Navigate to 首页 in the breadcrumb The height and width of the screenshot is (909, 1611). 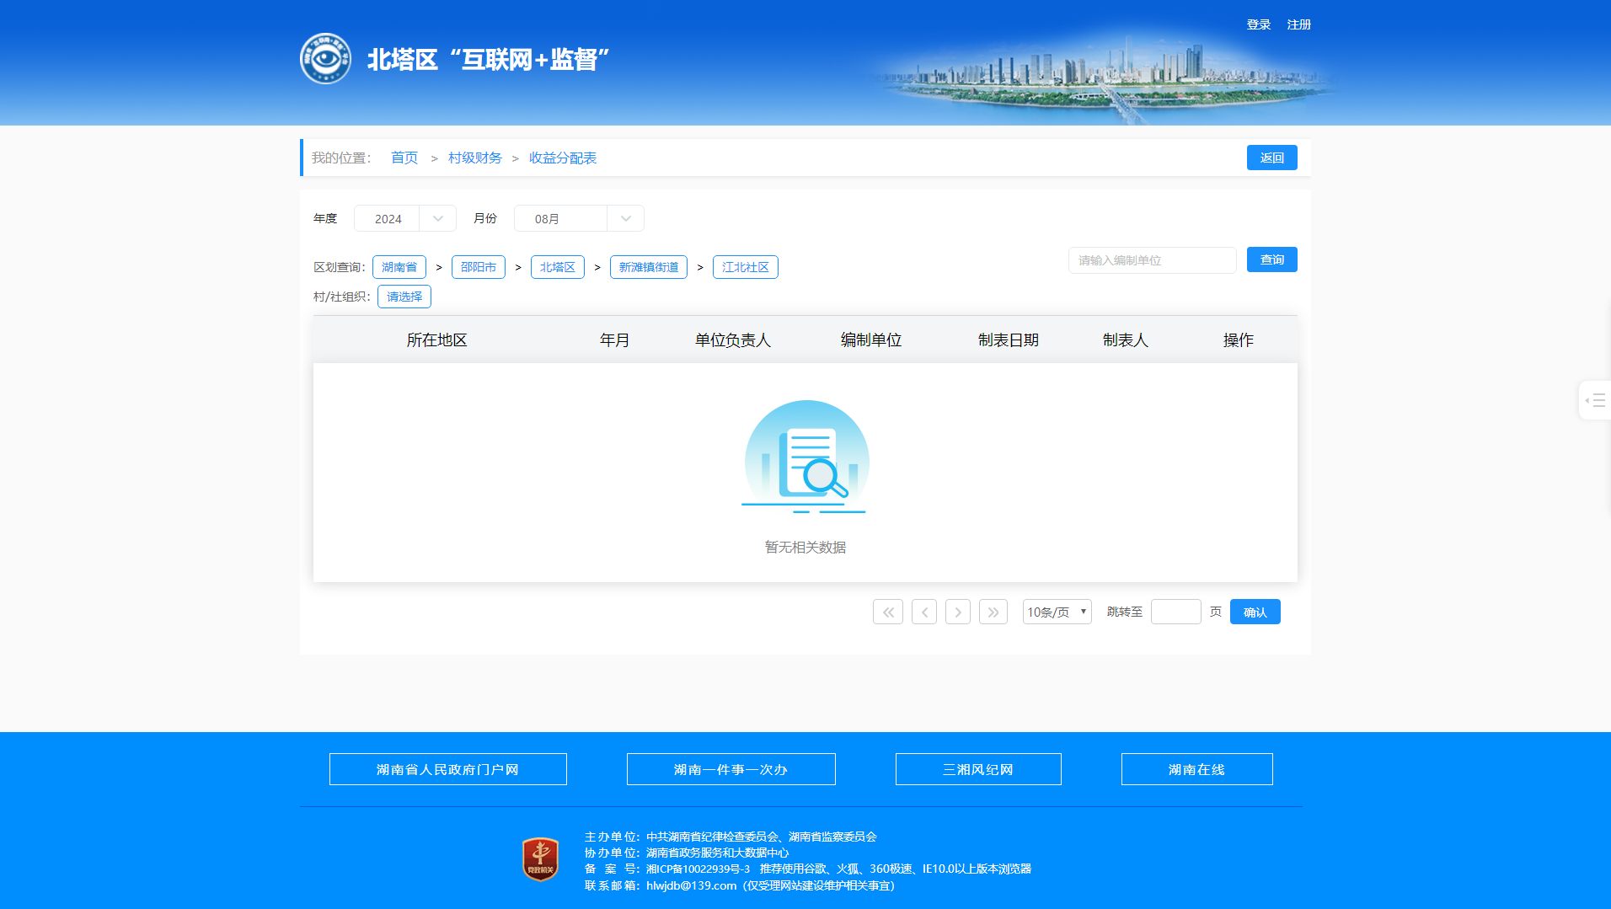point(404,158)
